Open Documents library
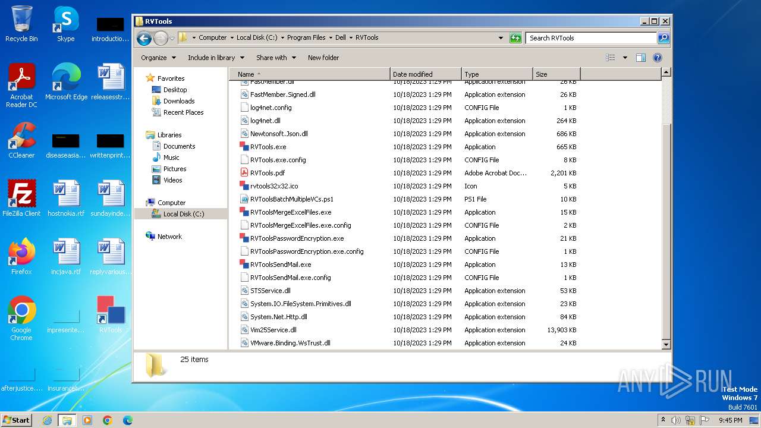This screenshot has width=761, height=428. 179,146
